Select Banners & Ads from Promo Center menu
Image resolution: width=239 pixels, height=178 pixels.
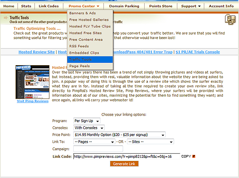click(82, 13)
